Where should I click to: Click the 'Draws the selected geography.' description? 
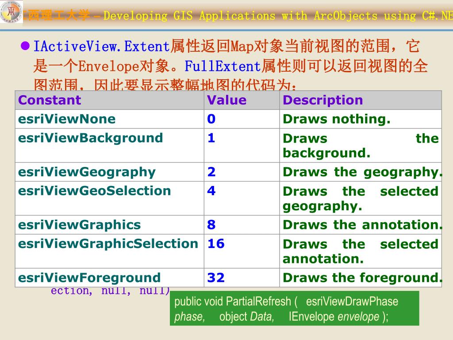point(360,198)
